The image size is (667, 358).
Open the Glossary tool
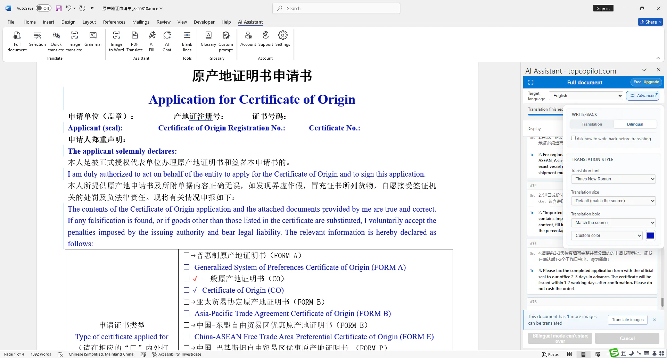(208, 39)
